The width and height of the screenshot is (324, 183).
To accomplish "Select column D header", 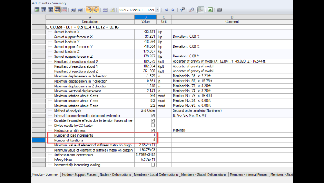I will click(232, 17).
